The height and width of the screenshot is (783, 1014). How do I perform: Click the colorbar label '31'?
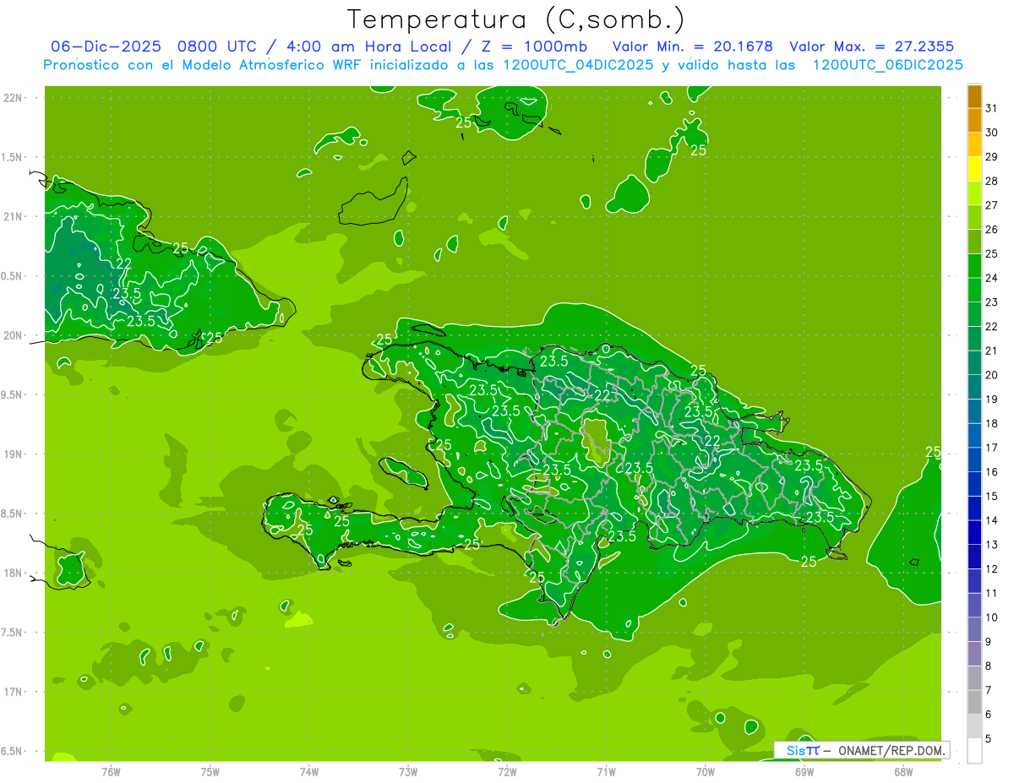991,108
